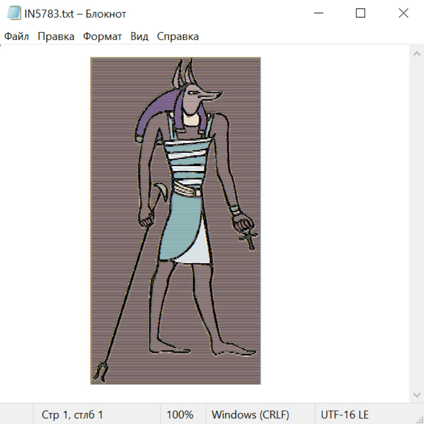Click the scroll down arrow

point(416,394)
